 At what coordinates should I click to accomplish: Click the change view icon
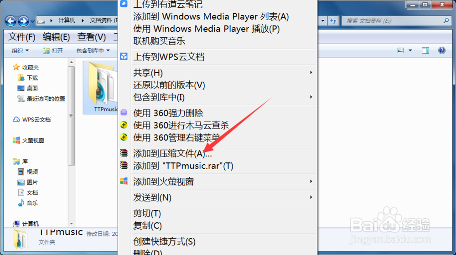(x=400, y=50)
